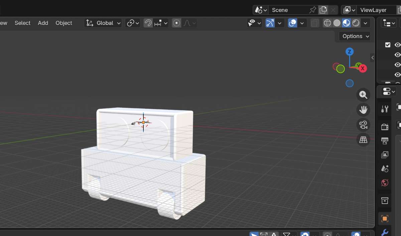Image resolution: width=401 pixels, height=236 pixels.
Task: Toggle proportional editing
Action: click(x=176, y=23)
